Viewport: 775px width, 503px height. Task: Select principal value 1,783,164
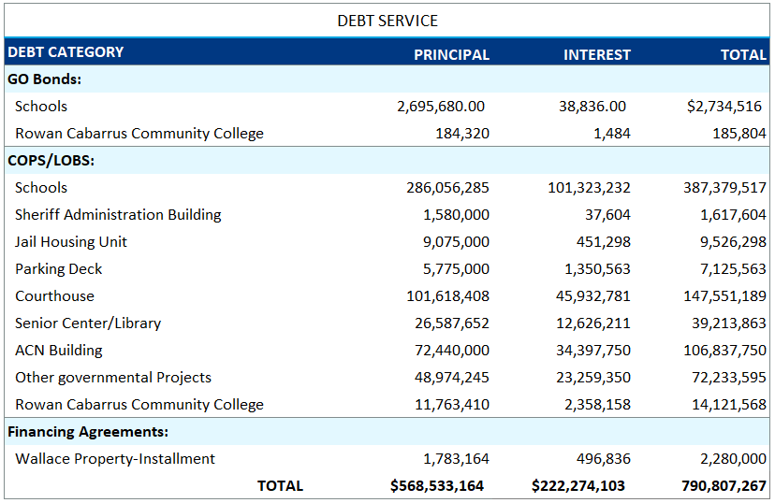click(456, 459)
